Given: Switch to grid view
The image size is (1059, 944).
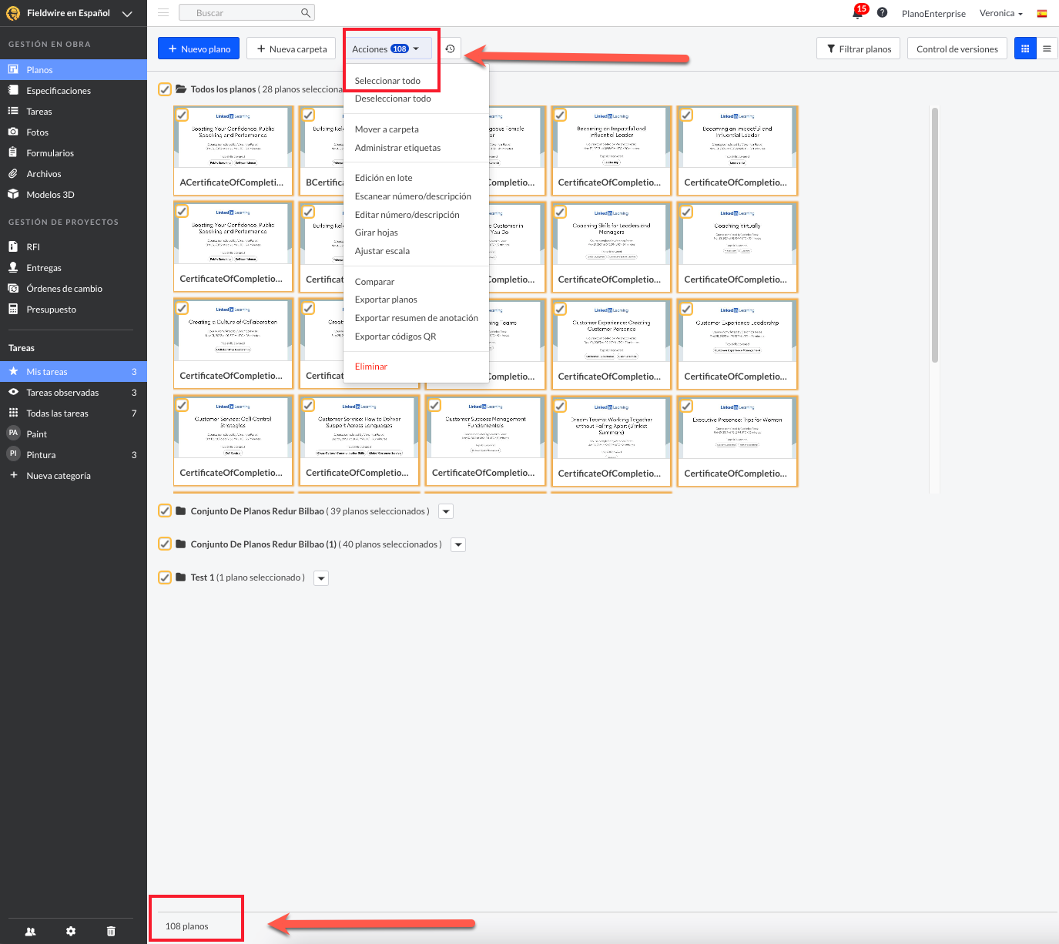Looking at the screenshot, I should [1025, 49].
